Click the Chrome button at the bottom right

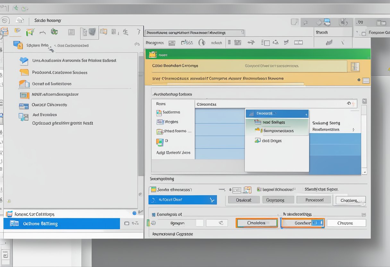(x=346, y=223)
